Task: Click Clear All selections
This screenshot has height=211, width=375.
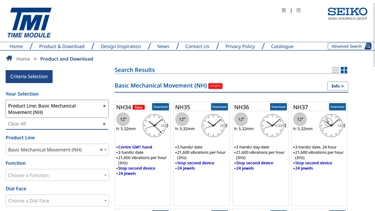Action: pyautogui.click(x=17, y=124)
